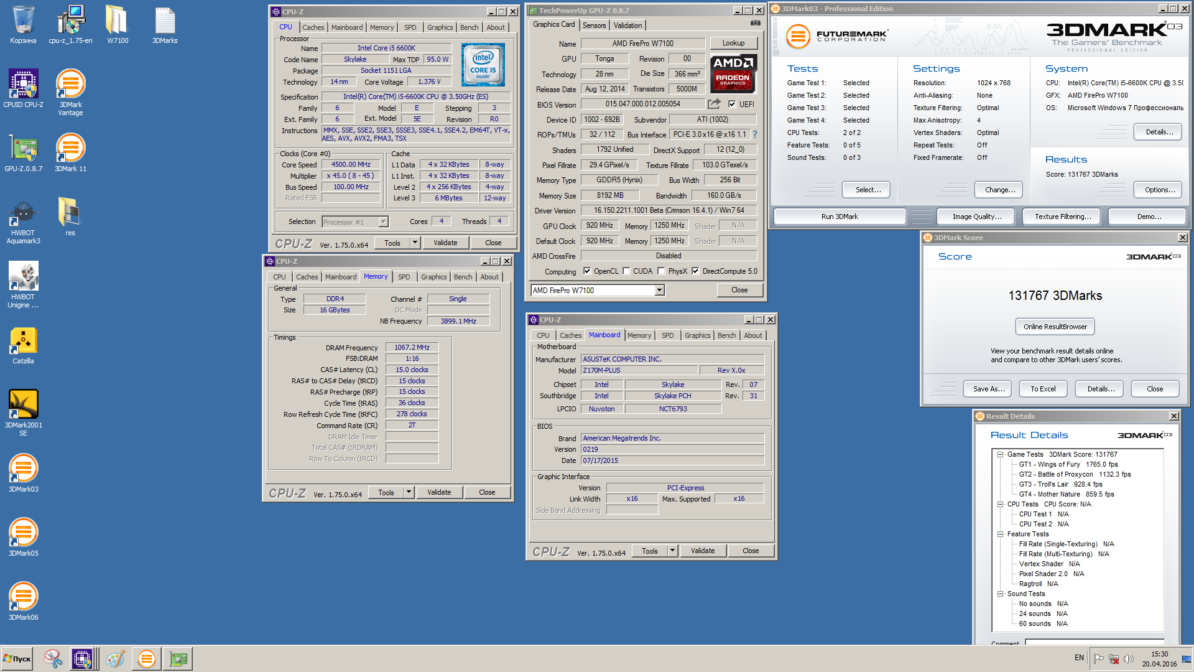Click Image Quality... button in 3DMark03
This screenshot has width=1194, height=672.
click(x=977, y=217)
